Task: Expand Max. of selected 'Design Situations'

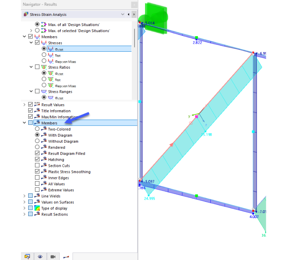Action: (x=31, y=31)
